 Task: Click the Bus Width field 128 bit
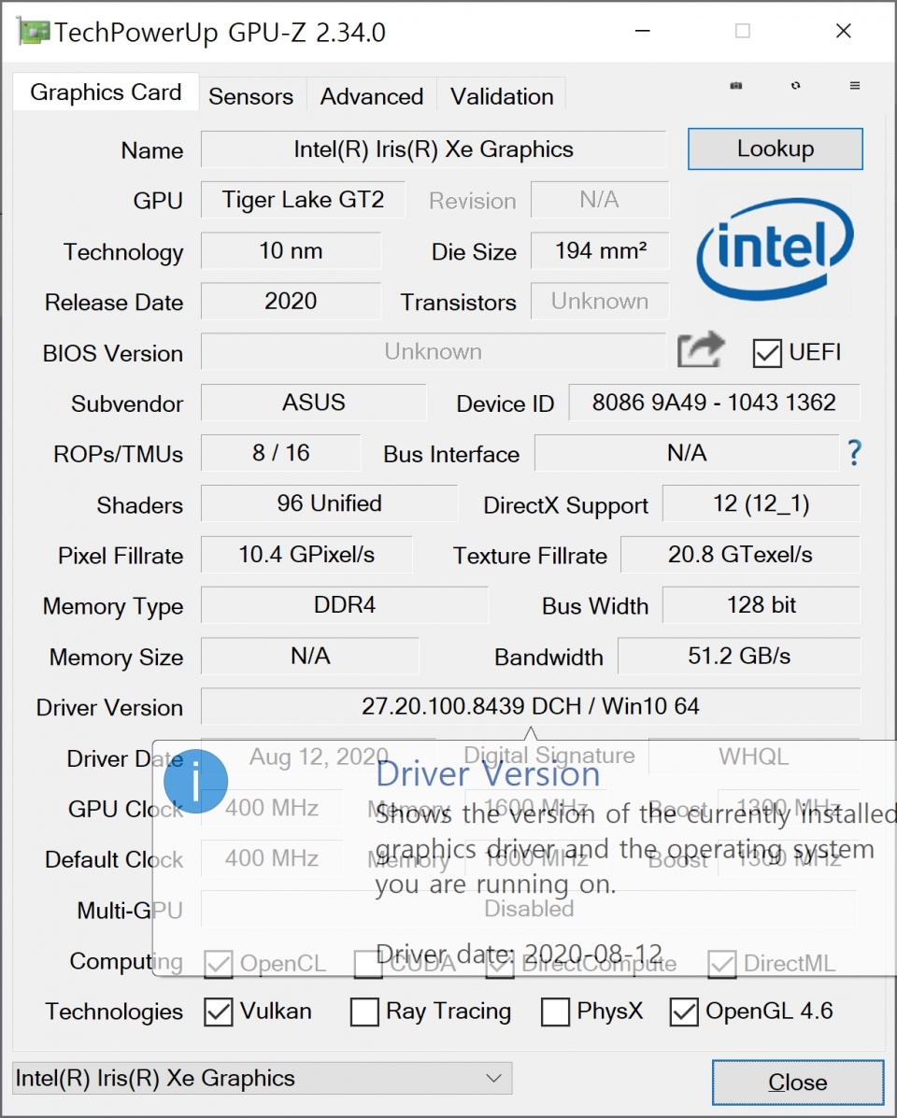click(x=761, y=604)
